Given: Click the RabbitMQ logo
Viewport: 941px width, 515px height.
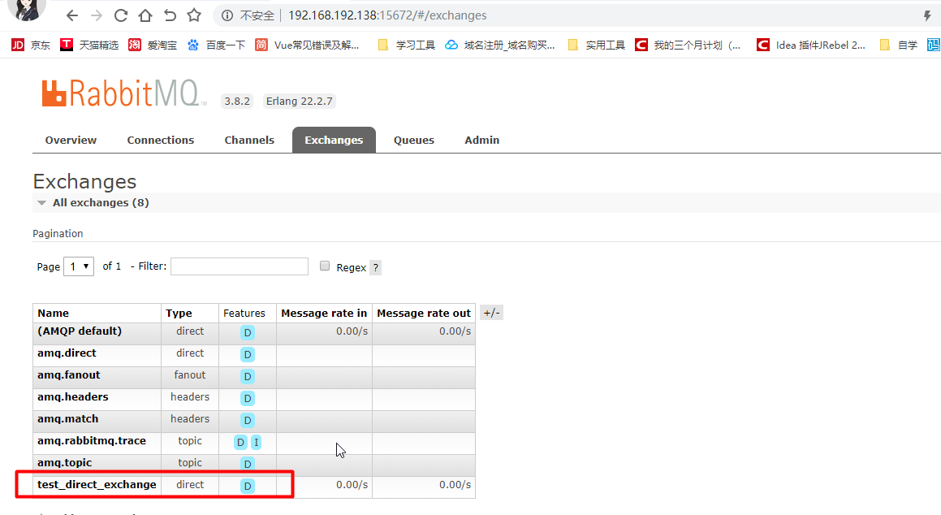Looking at the screenshot, I should tap(123, 93).
